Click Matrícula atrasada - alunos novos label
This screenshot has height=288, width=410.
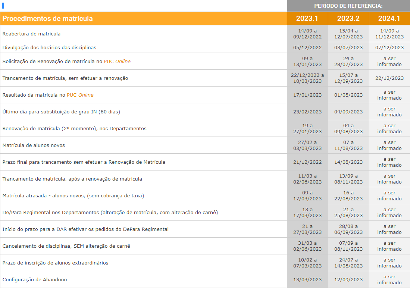click(73, 195)
